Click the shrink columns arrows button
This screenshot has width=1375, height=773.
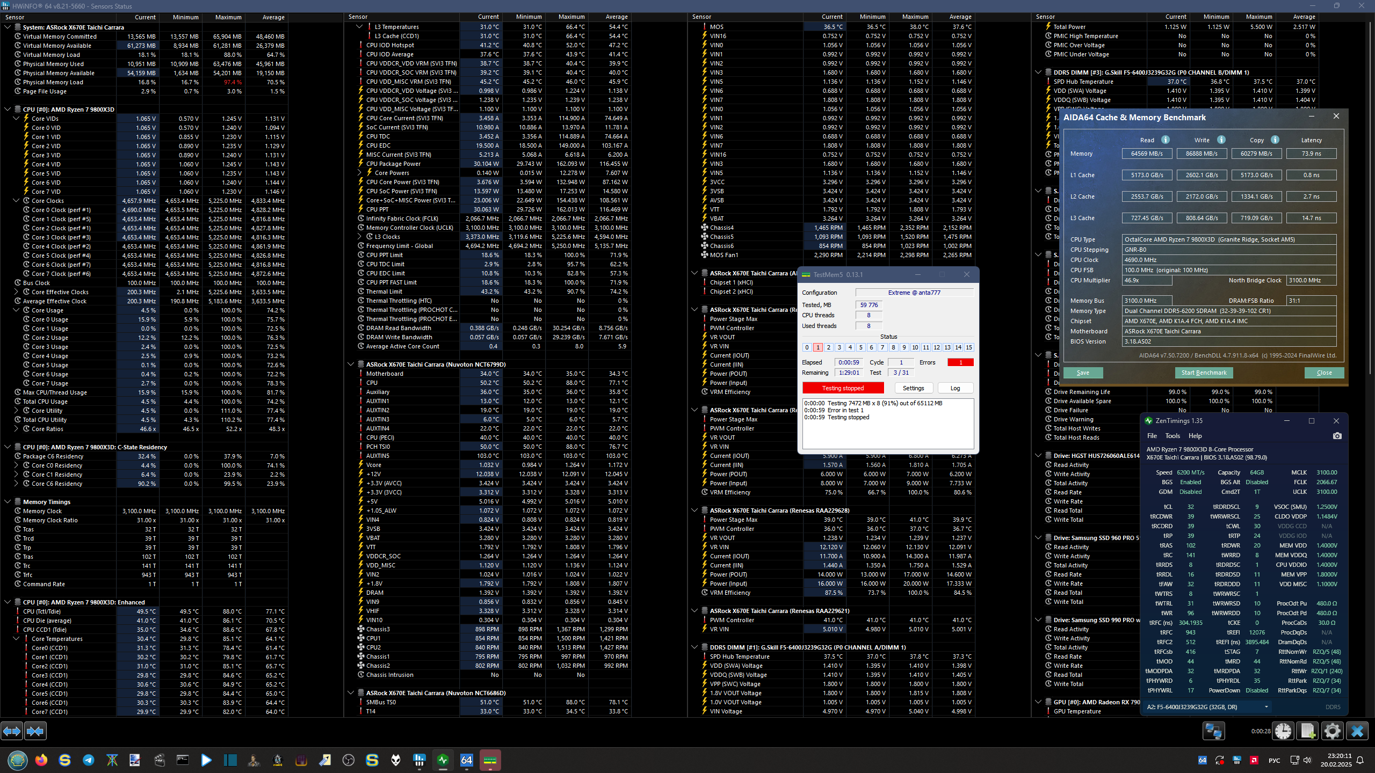(x=35, y=731)
